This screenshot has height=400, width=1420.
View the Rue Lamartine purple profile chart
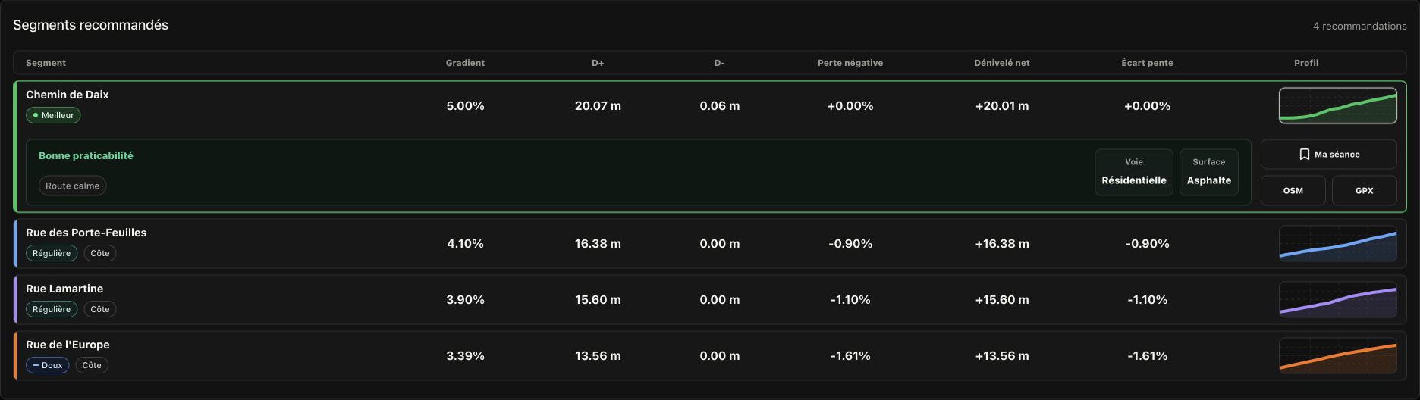(x=1337, y=300)
